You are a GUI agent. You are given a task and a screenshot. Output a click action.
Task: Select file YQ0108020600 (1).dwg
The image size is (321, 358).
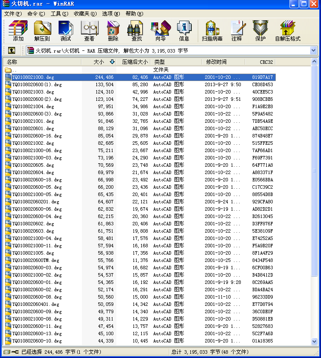140,84
